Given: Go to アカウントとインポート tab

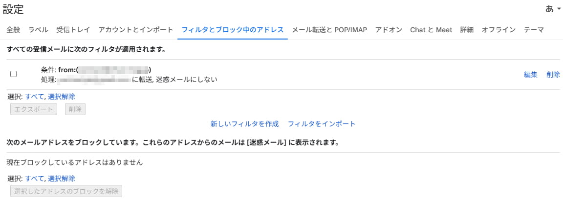Looking at the screenshot, I should click(x=135, y=30).
